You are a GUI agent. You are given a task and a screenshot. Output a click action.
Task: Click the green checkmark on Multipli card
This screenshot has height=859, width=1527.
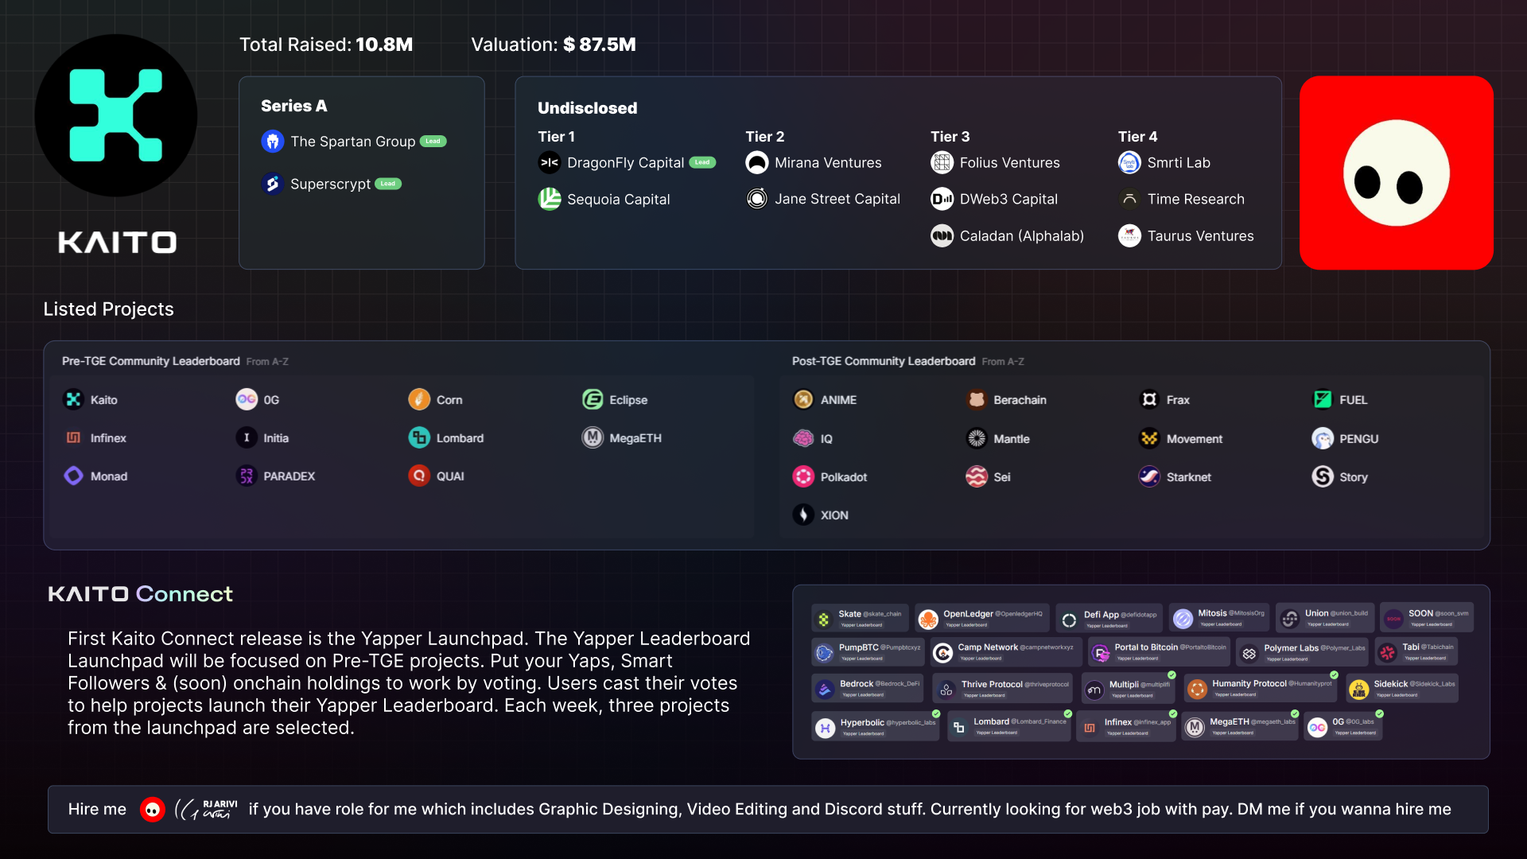[1171, 675]
